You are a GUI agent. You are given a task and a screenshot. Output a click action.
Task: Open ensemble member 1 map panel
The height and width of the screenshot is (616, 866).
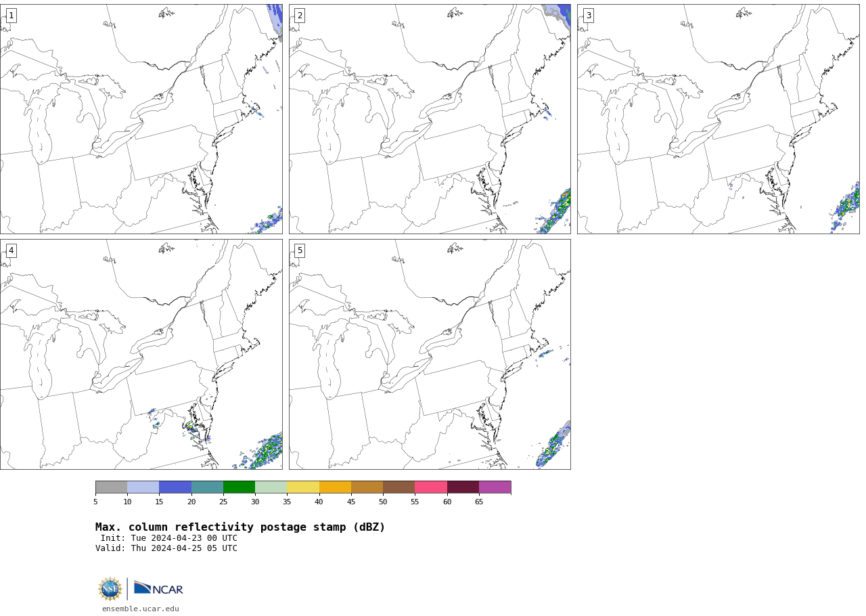pyautogui.click(x=141, y=119)
